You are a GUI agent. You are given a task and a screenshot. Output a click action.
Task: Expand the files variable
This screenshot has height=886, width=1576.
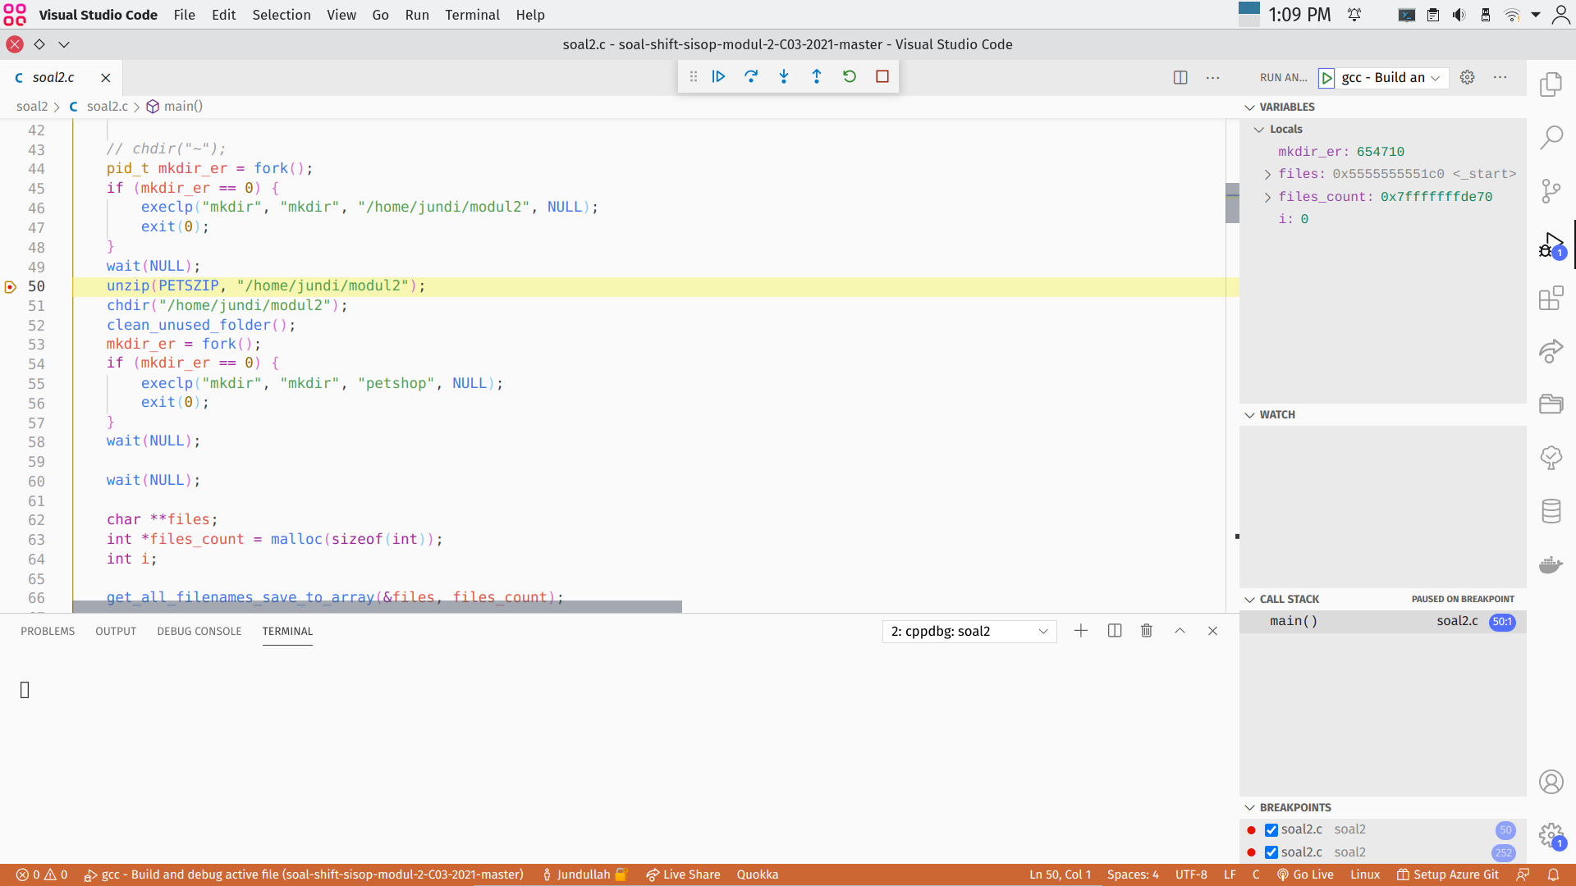1267,174
